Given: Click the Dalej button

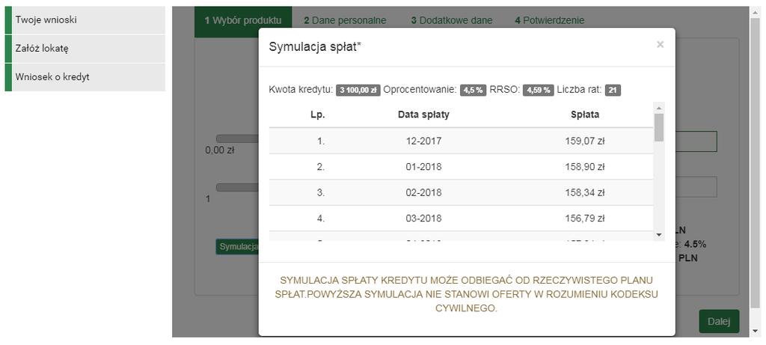Looking at the screenshot, I should click(719, 322).
